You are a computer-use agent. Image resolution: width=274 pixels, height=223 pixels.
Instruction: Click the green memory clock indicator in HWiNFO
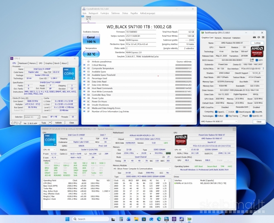168,153
